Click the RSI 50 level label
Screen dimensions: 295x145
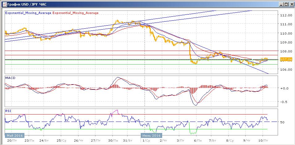tap(282, 122)
